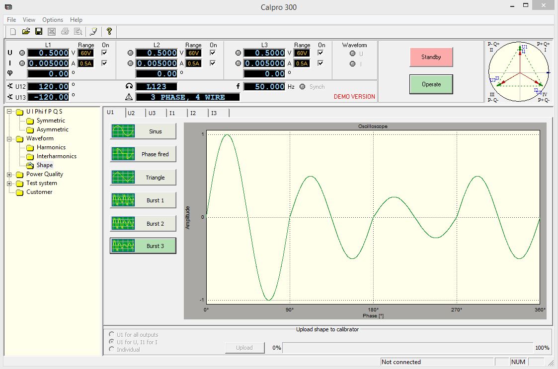Click the greyed-out Excel export toolbar icon
The width and height of the screenshot is (558, 369).
coord(52,32)
